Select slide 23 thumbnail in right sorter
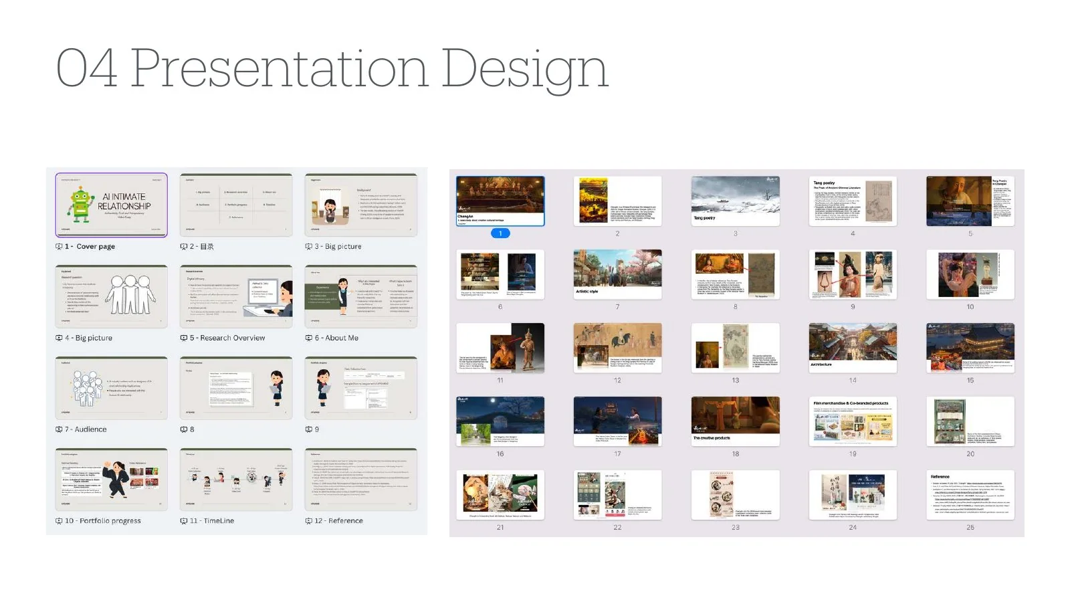The height and width of the screenshot is (602, 1070). tap(736, 496)
